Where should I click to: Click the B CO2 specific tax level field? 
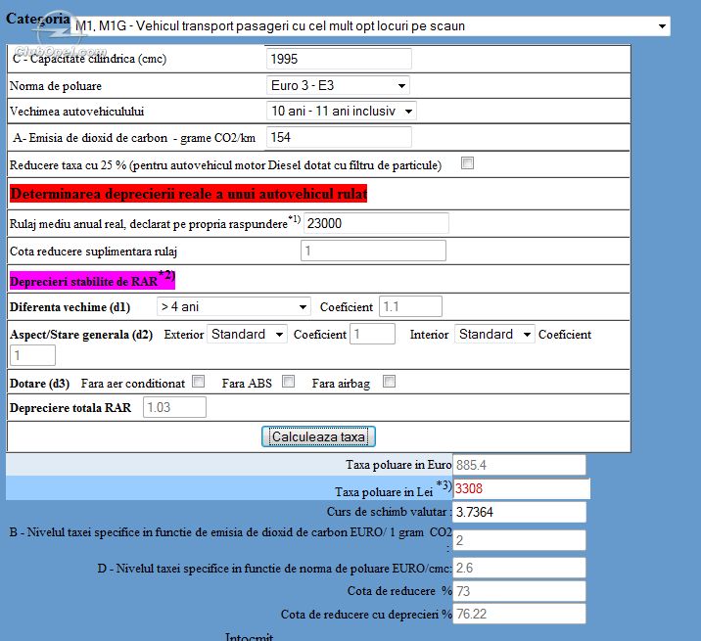[519, 540]
